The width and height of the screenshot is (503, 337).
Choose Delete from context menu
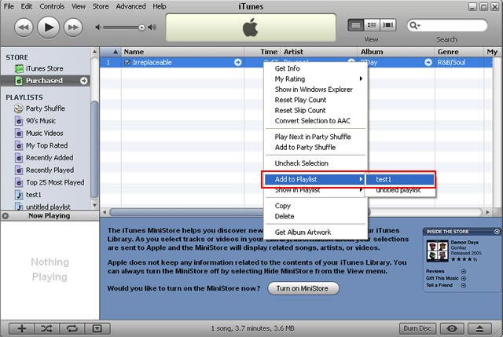[316, 217]
